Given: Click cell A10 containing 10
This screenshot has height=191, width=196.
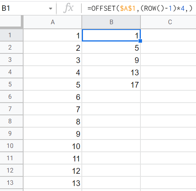Looking at the screenshot, I should [x=52, y=146].
